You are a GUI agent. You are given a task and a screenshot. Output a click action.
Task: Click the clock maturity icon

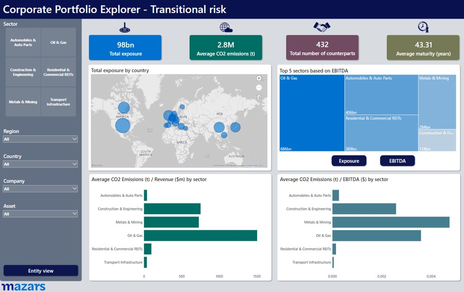(x=423, y=27)
